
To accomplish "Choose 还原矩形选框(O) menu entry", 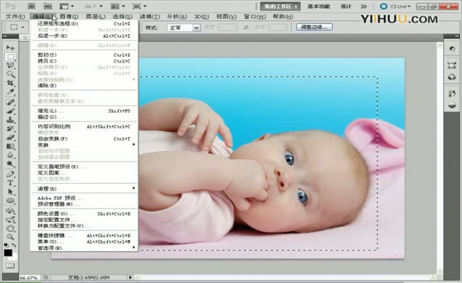I will pyautogui.click(x=84, y=24).
